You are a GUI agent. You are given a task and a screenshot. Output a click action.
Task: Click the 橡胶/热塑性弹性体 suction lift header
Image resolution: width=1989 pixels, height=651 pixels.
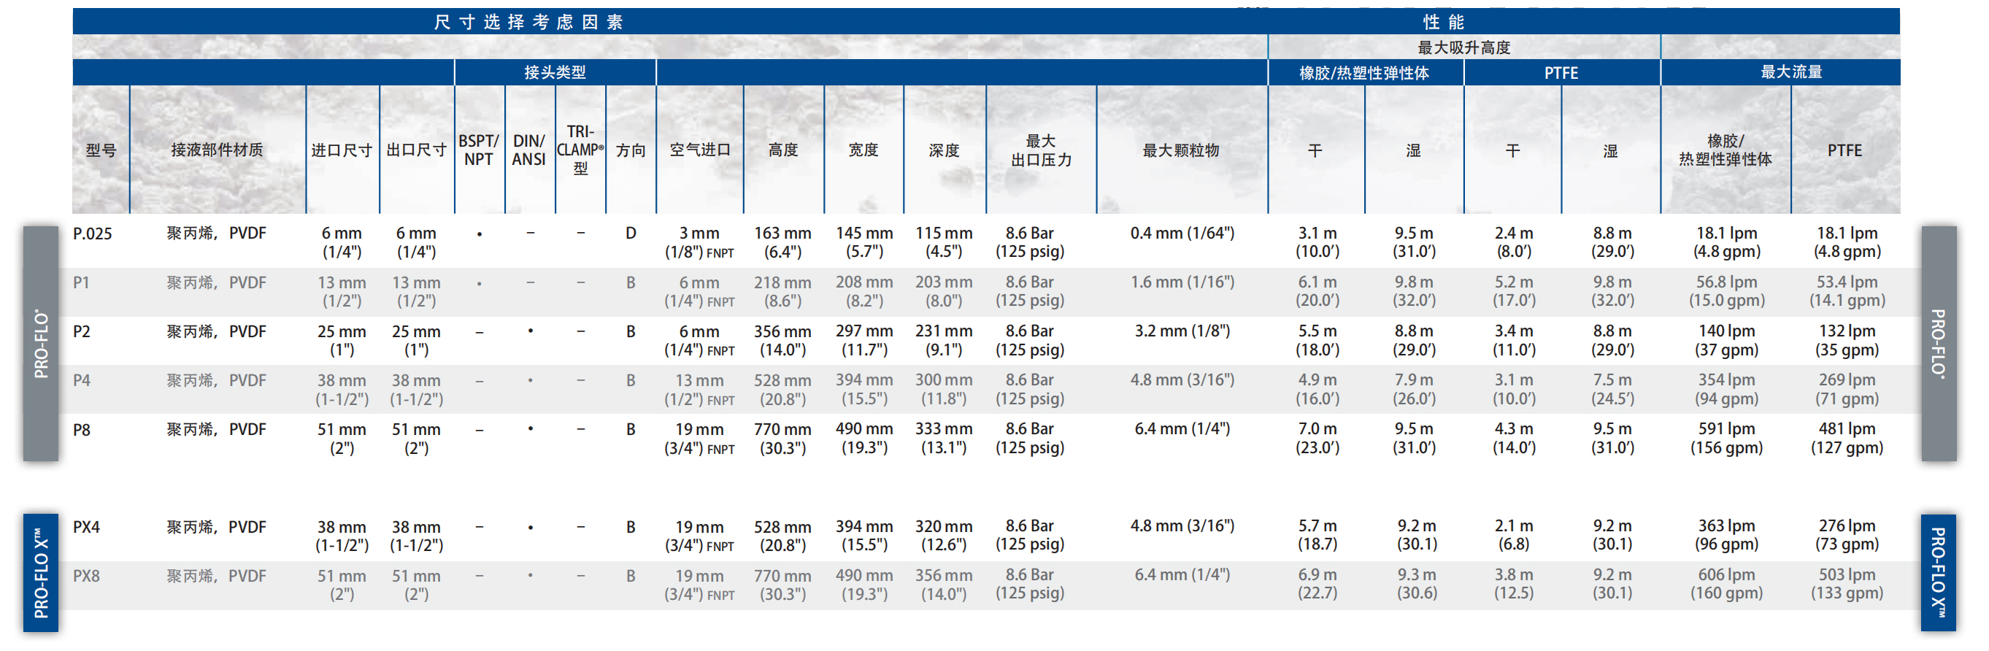1363,72
